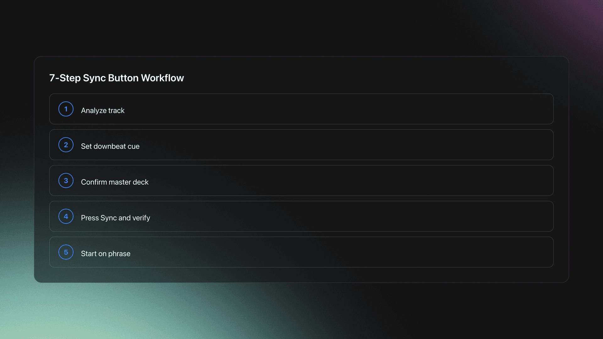The image size is (603, 339).
Task: Click the 'Confirm master deck' label
Action: pos(115,182)
